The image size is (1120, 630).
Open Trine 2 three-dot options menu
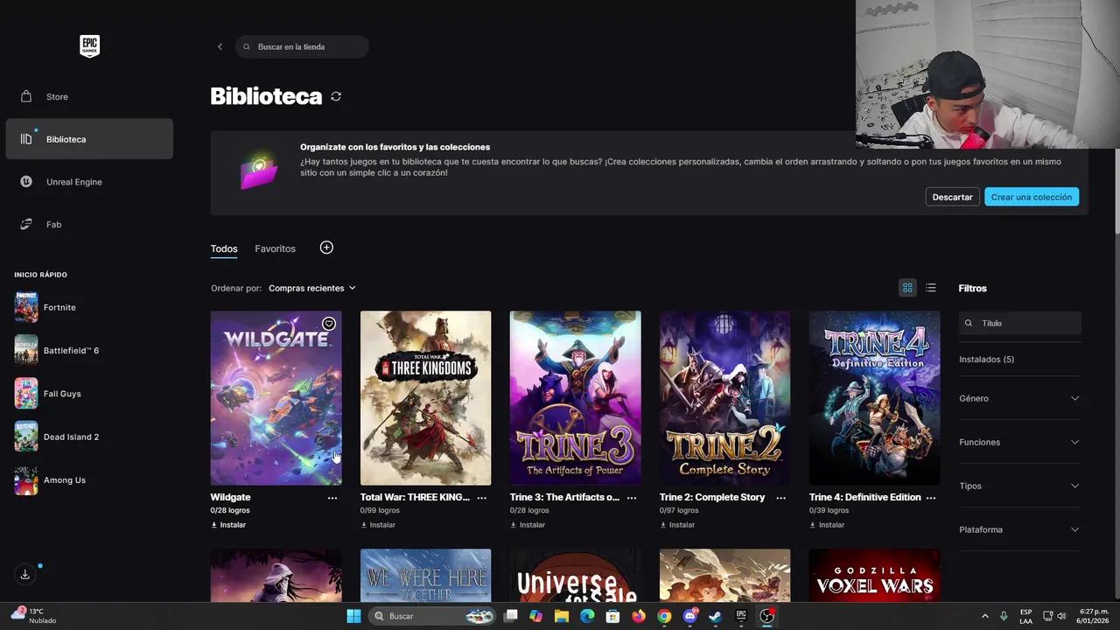click(781, 498)
